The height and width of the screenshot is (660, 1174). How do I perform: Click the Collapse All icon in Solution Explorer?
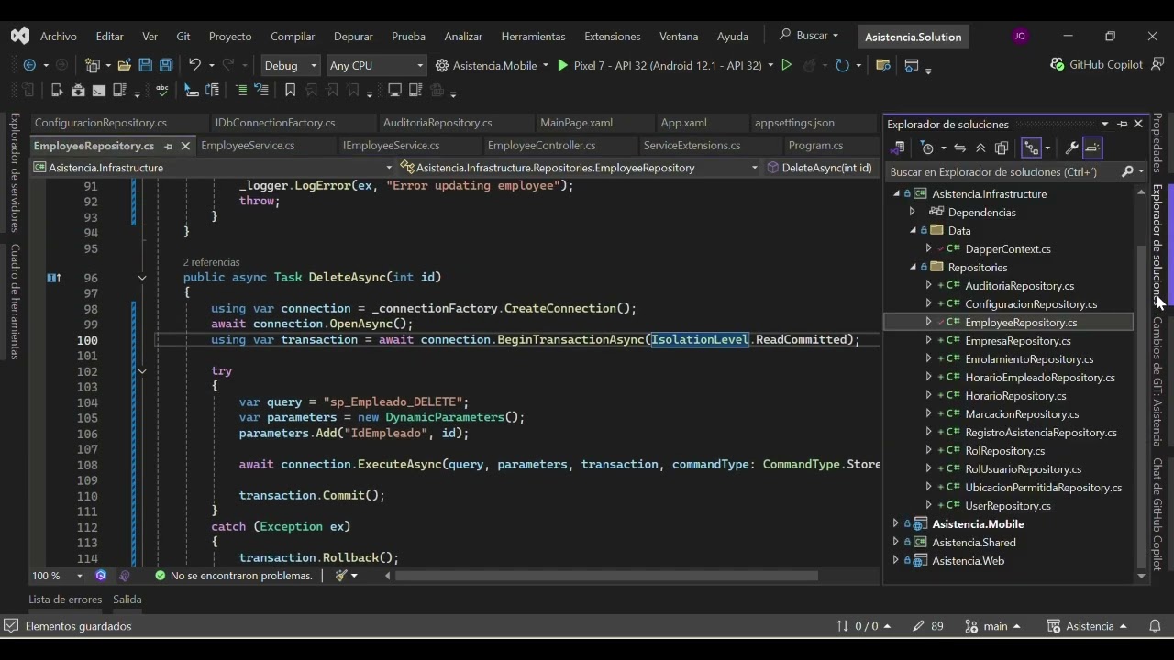coord(980,148)
